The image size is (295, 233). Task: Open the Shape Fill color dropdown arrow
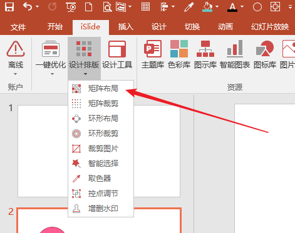click(217, 7)
